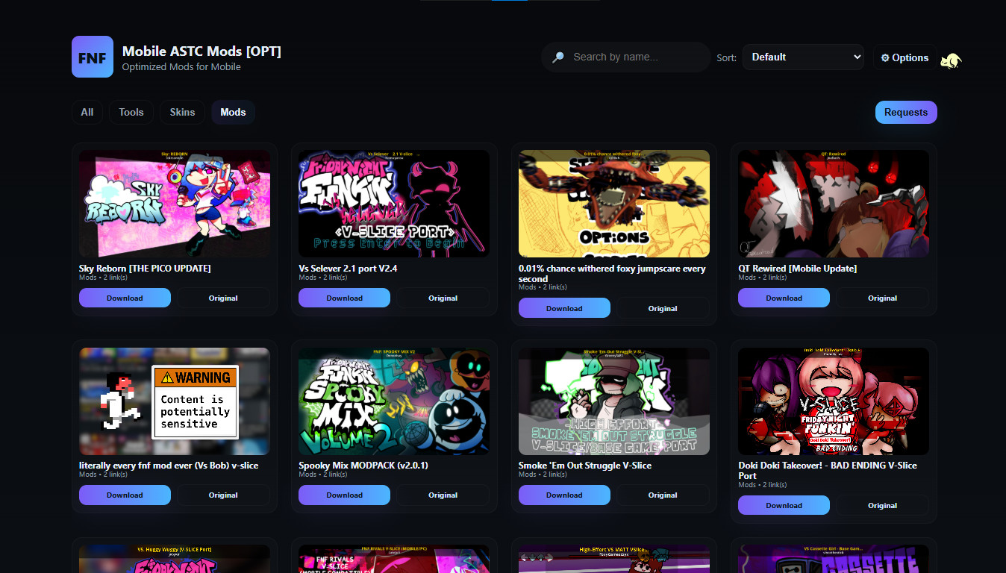This screenshot has width=1006, height=573.
Task: Download Vs Selever 2.1 port V2.4
Action: [x=344, y=298]
